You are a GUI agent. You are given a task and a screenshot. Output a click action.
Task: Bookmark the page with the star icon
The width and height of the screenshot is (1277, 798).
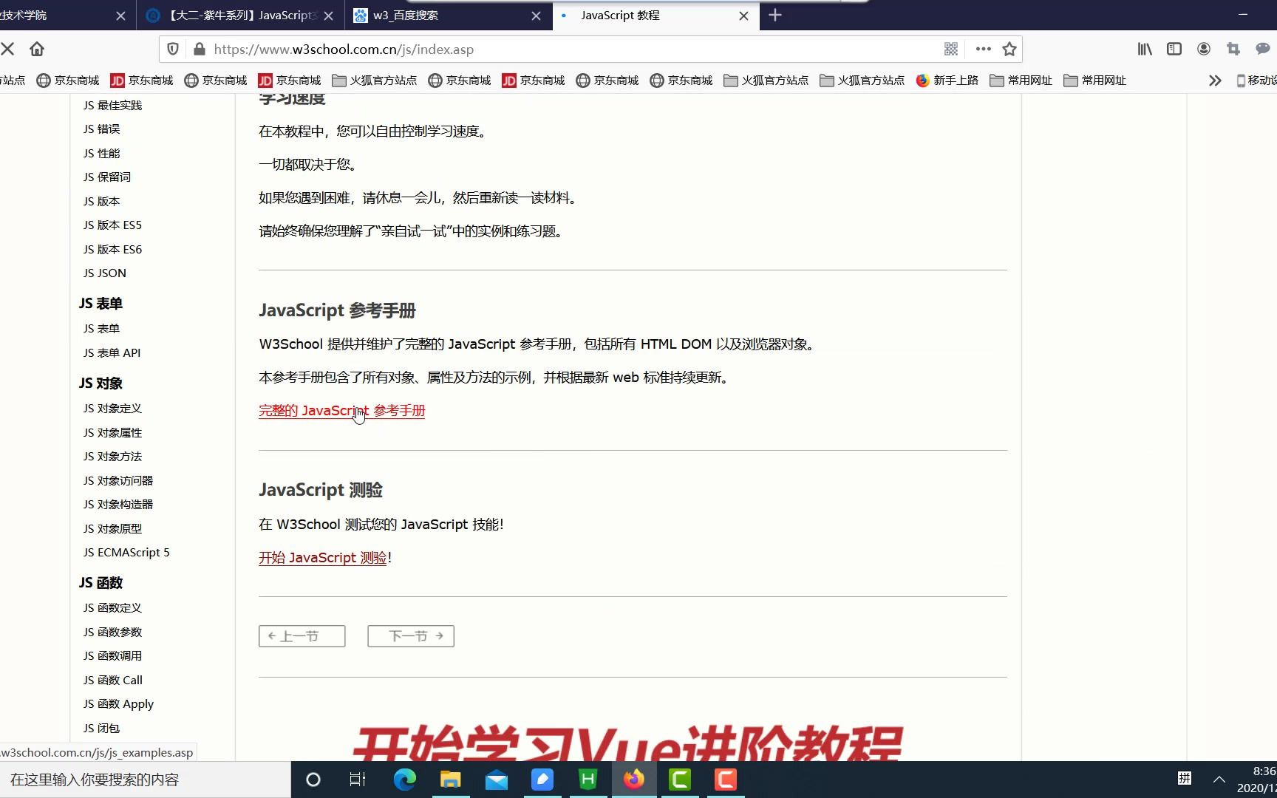[x=1009, y=49]
